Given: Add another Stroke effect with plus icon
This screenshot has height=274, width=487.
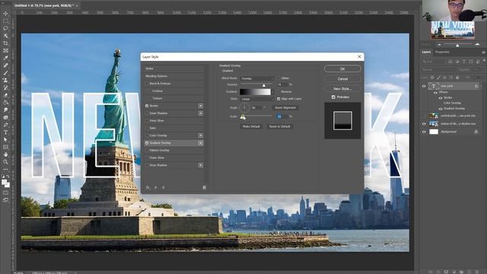Looking at the screenshot, I should coord(201,106).
